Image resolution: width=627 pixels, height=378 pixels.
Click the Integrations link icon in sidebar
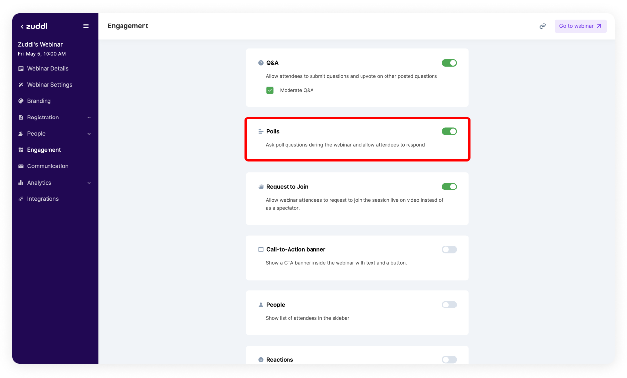pyautogui.click(x=21, y=199)
